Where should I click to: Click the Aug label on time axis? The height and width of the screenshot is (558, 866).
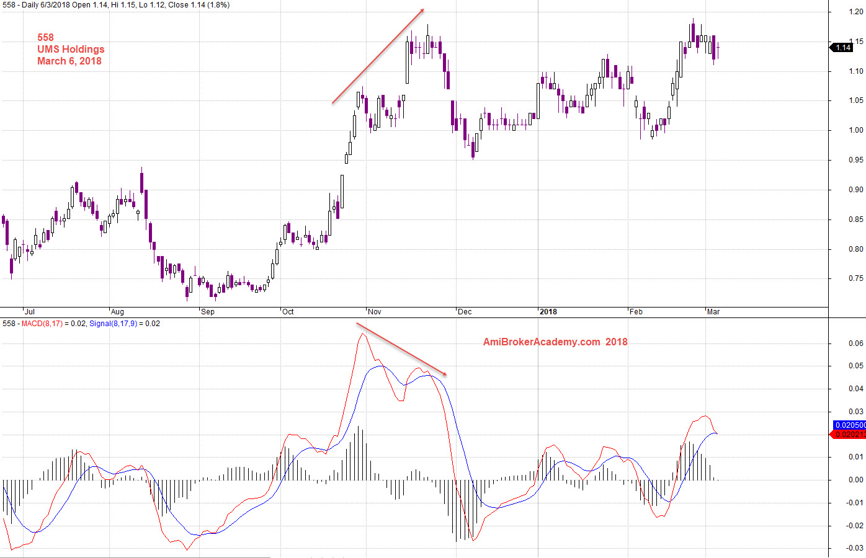117,312
